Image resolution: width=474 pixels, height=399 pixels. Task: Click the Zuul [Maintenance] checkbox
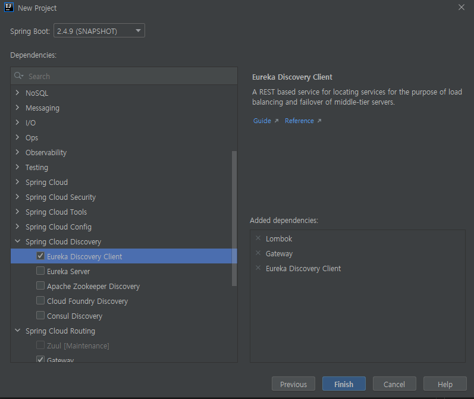[40, 345]
